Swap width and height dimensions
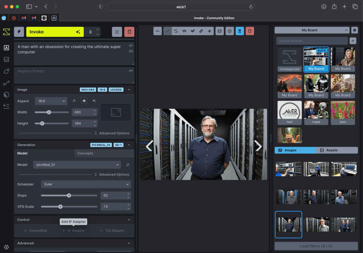Image resolution: width=363 pixels, height=253 pixels. click(x=74, y=101)
